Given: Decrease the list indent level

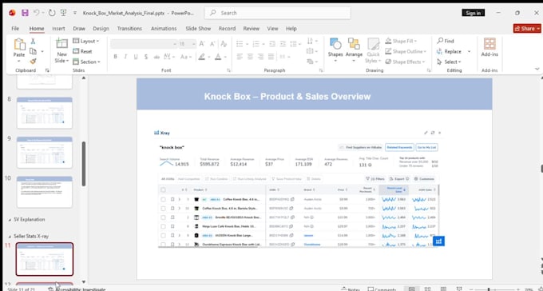Looking at the screenshot, I should [x=272, y=44].
